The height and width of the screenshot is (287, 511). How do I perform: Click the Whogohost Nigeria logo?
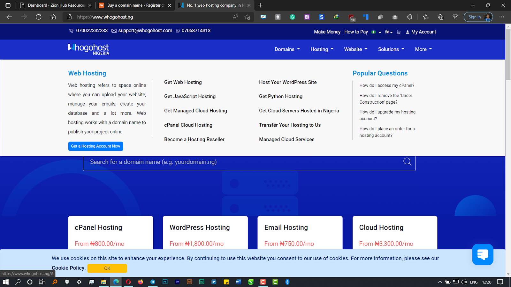[x=88, y=49]
